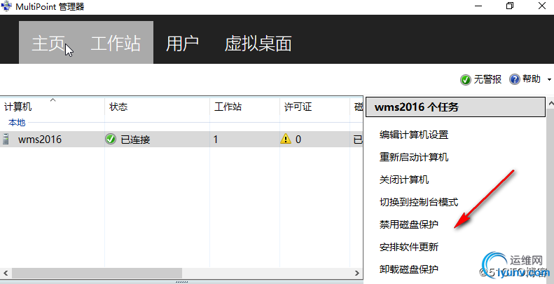
Task: Maximize the MultiPoint 管理器 window
Action: [x=509, y=6]
